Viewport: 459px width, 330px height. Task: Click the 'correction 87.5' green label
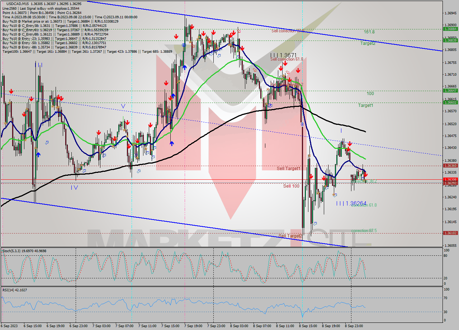[364, 231]
